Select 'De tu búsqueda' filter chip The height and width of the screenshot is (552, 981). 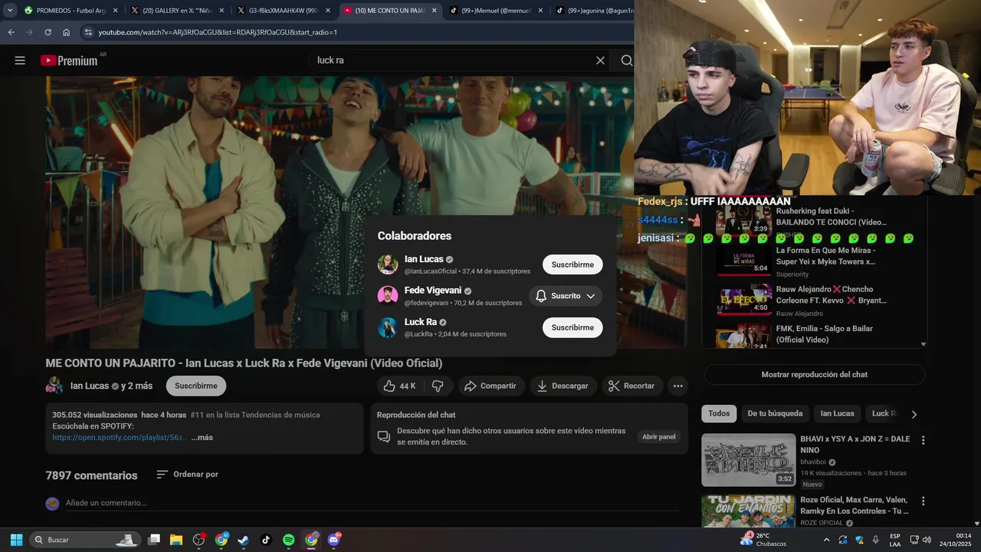775,414
